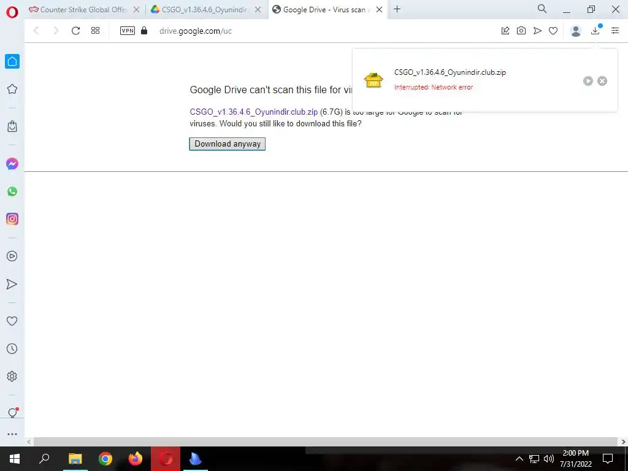Click the Download anyway button

tap(227, 144)
